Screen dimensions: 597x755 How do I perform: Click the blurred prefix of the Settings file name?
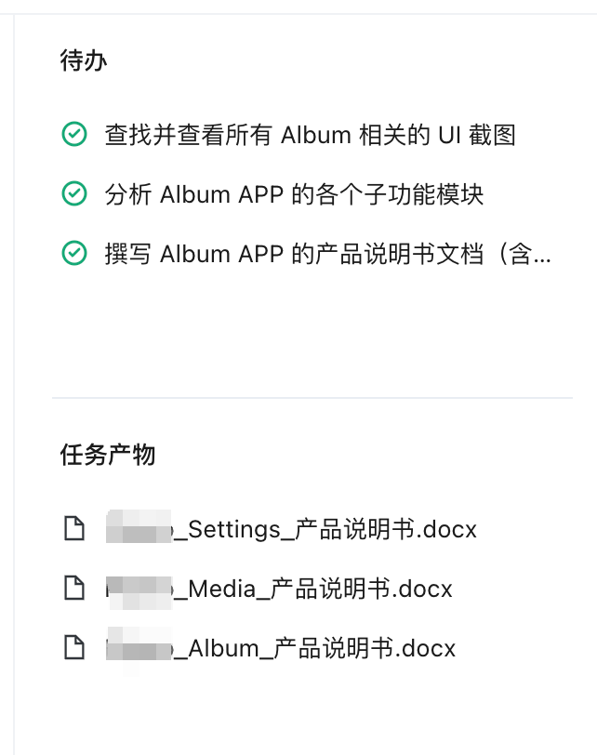pos(139,529)
